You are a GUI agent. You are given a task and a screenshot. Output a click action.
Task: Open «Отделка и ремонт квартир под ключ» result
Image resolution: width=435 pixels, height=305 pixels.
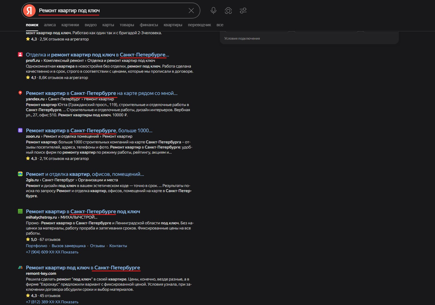point(97,54)
